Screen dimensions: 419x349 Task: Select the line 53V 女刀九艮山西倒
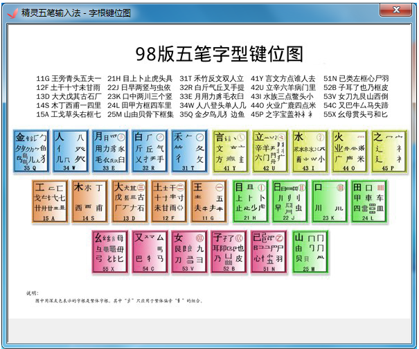click(x=356, y=96)
